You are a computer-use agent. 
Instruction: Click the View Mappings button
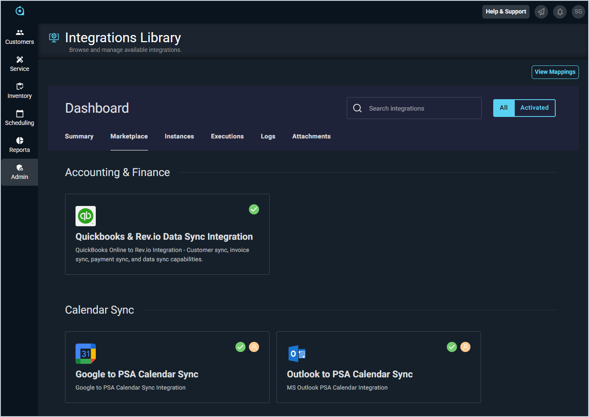click(x=555, y=72)
